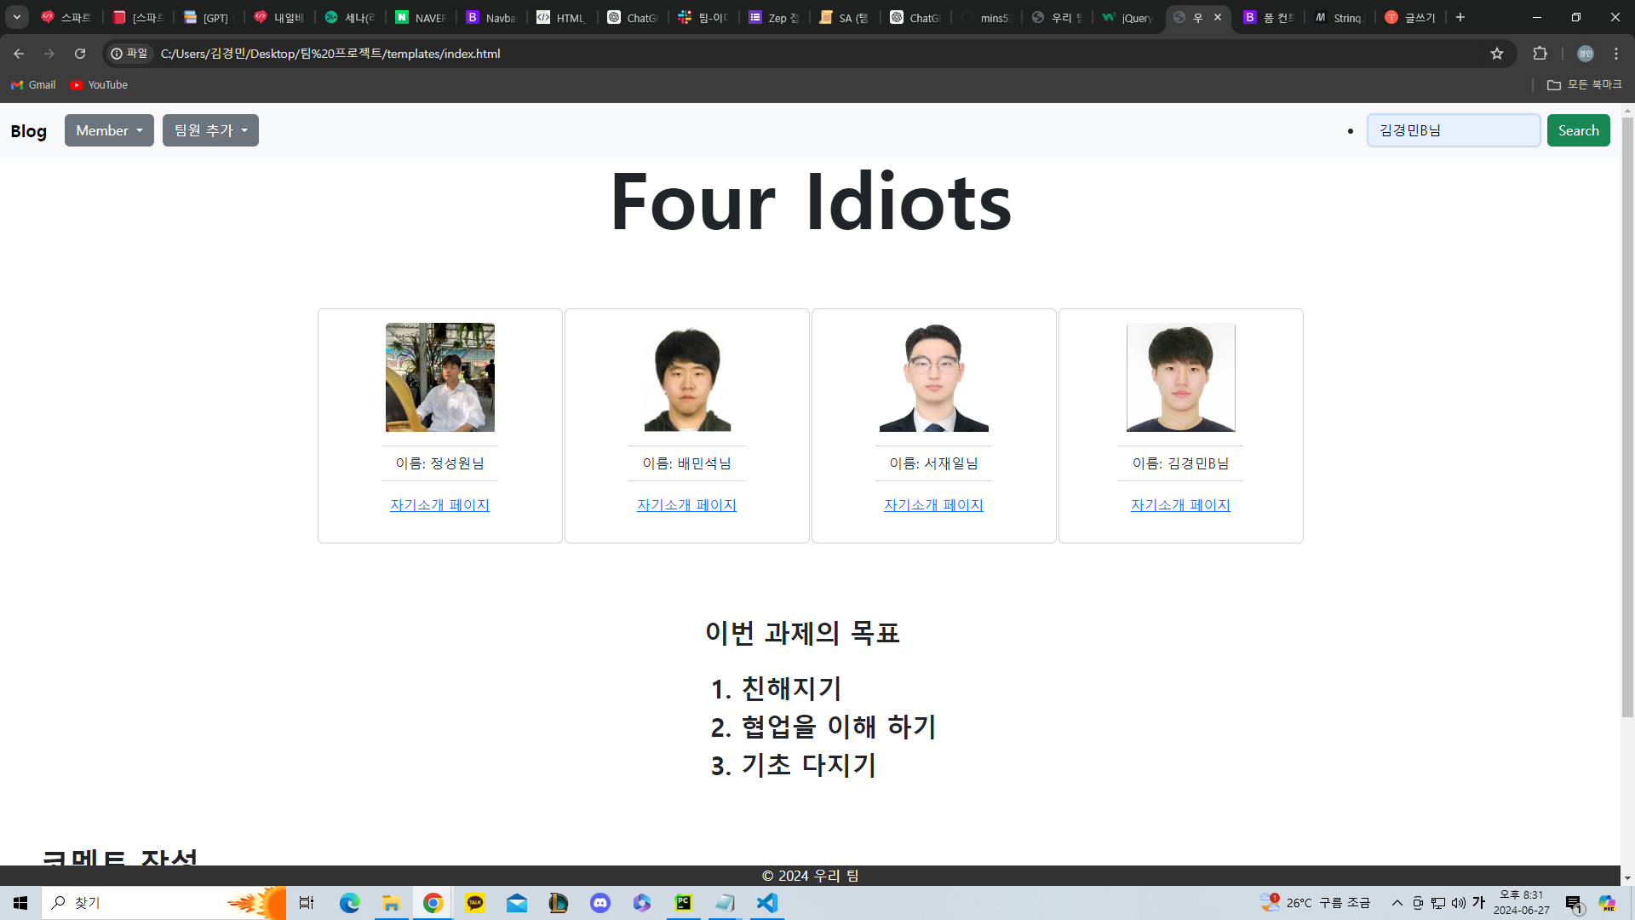Screen dimensions: 1635x920
Task: Open PyCharm from the taskbar
Action: pos(683,903)
